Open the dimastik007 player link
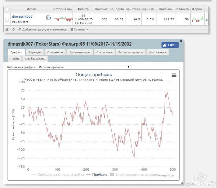The width and height of the screenshot is (217, 188). [x=22, y=17]
